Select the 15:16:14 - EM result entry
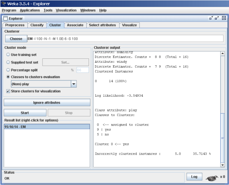 [47, 127]
